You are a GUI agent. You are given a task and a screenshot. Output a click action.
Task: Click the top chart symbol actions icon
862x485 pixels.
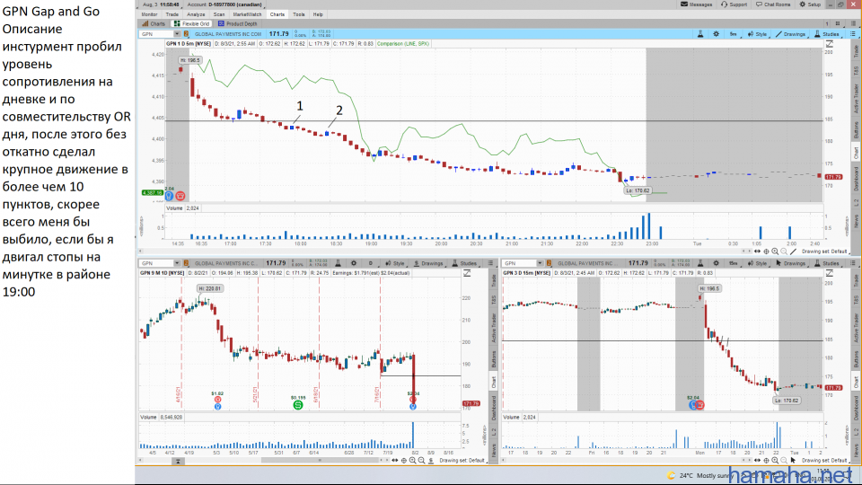point(186,34)
